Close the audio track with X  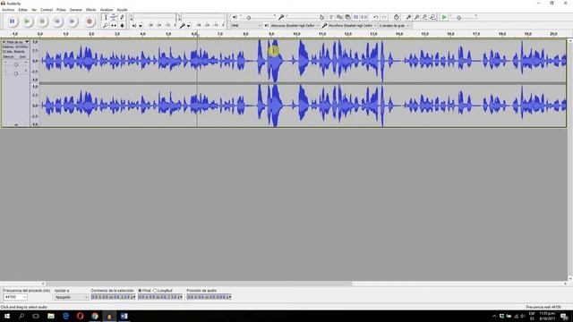(x=4, y=42)
